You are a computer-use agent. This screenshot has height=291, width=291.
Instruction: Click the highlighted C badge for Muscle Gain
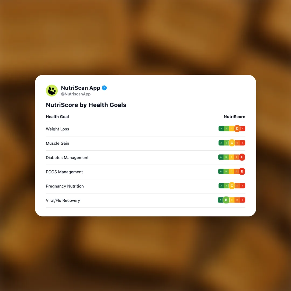pos(232,143)
